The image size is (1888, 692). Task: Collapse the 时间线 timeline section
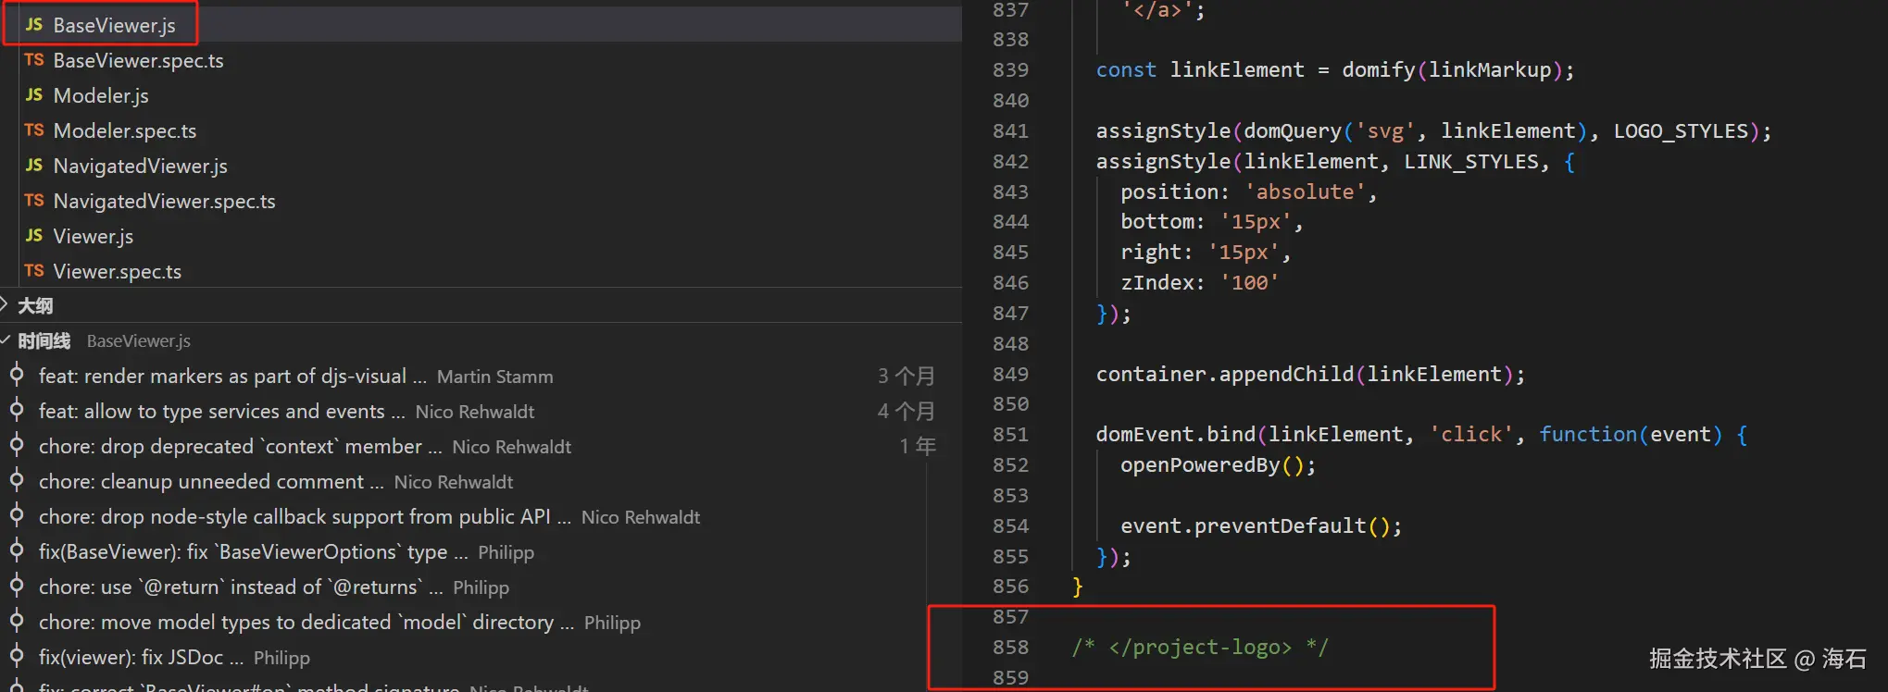click(x=44, y=340)
